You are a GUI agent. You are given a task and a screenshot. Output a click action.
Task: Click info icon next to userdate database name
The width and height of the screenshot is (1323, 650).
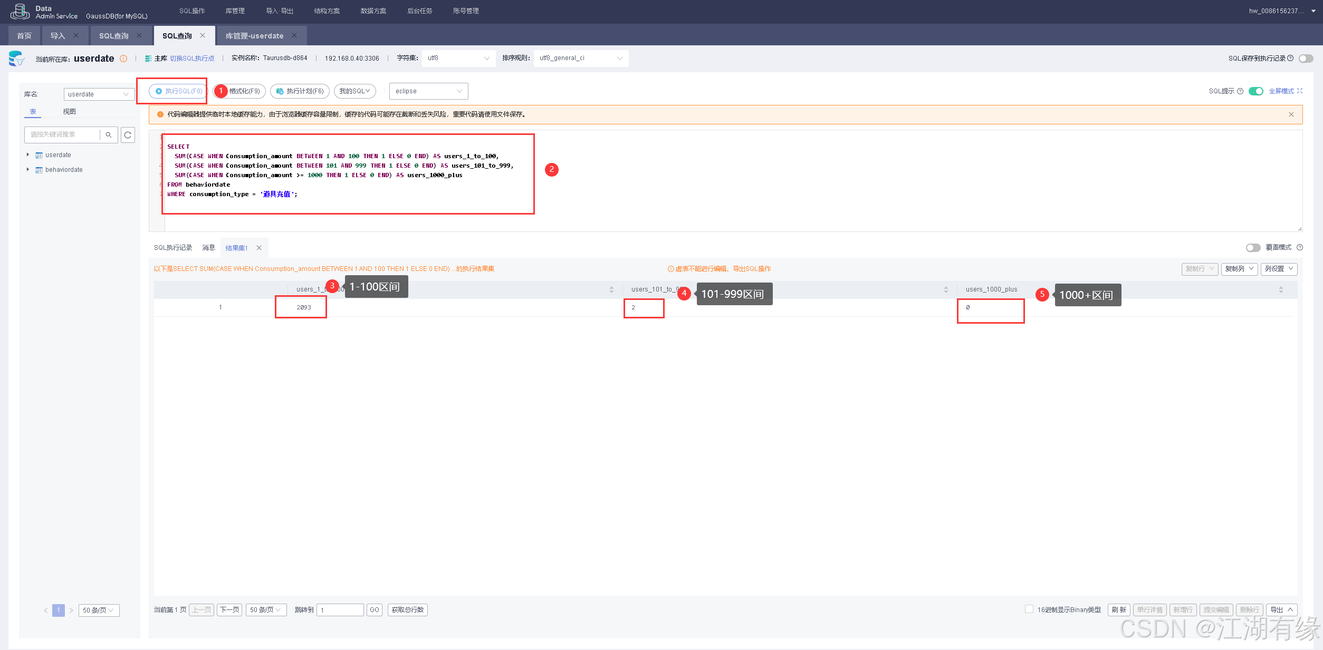(x=123, y=59)
